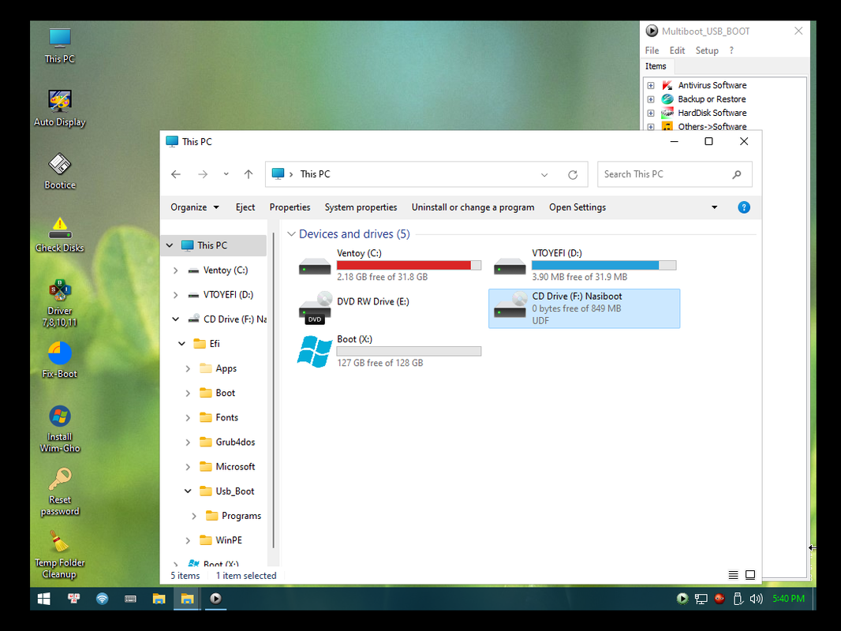
Task: Click the green play tray icon
Action: click(x=682, y=599)
